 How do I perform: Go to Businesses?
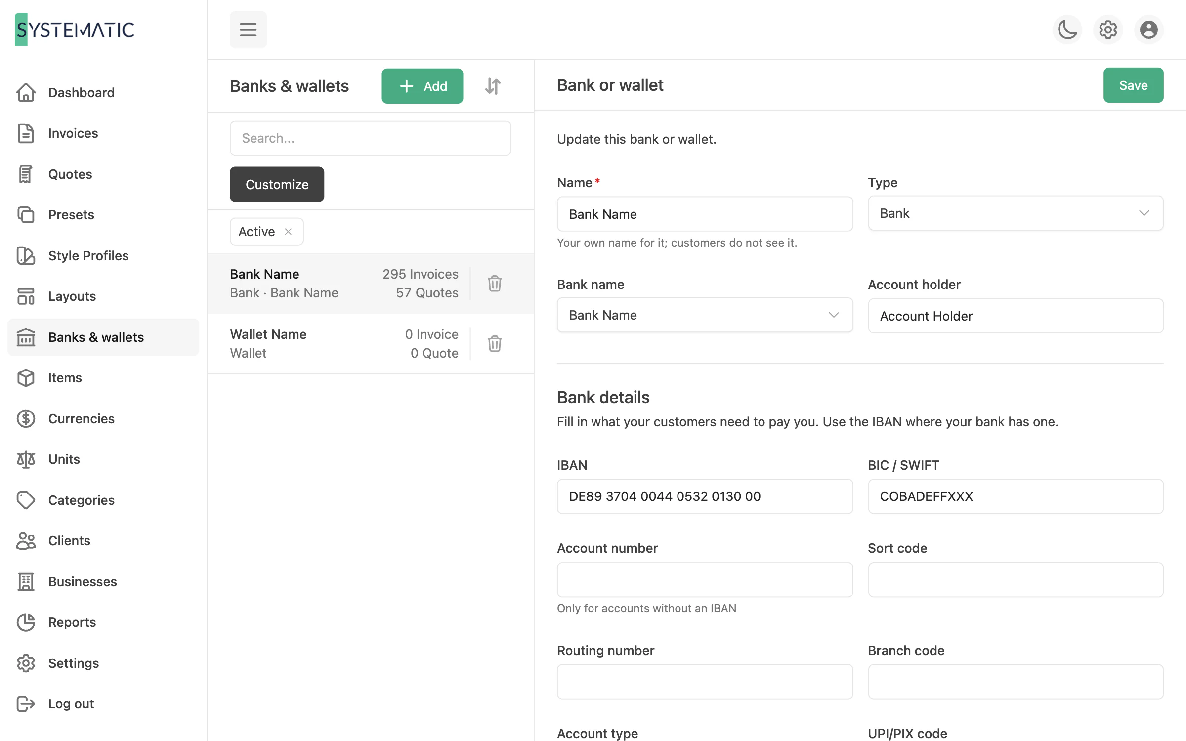[103, 582]
